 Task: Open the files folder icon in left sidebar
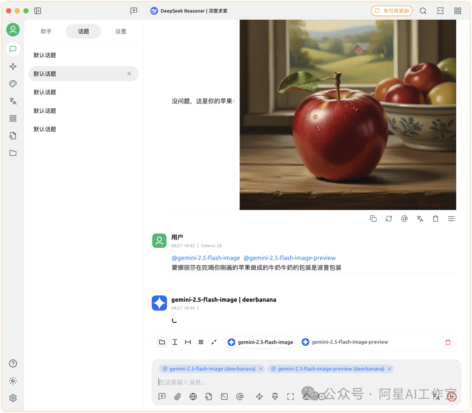[x=13, y=153]
